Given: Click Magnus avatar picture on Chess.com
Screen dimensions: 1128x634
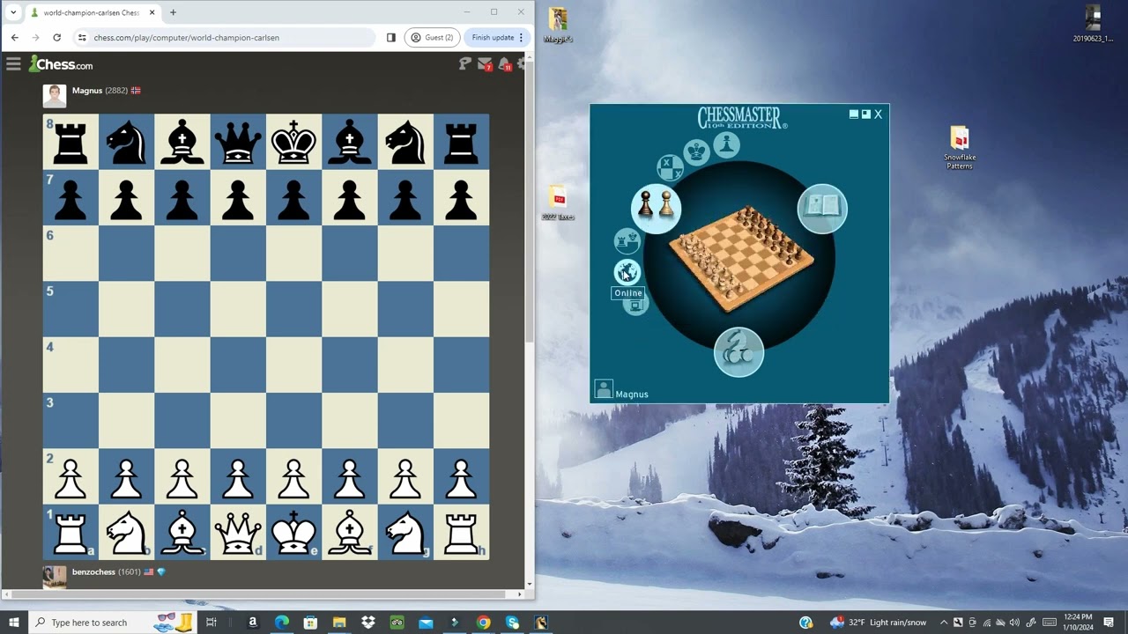Looking at the screenshot, I should pyautogui.click(x=55, y=96).
